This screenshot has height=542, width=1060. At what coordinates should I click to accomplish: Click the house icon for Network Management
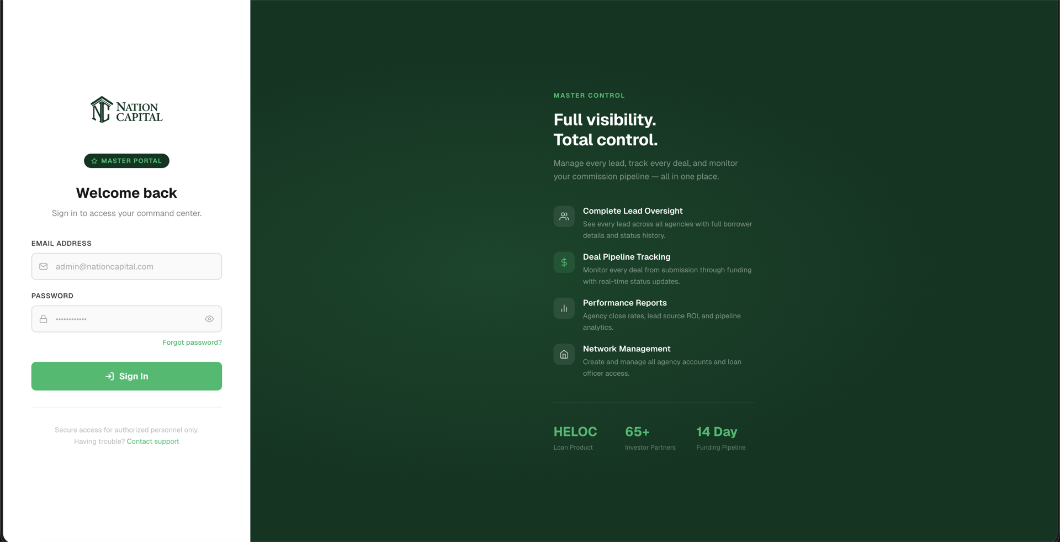[564, 355]
